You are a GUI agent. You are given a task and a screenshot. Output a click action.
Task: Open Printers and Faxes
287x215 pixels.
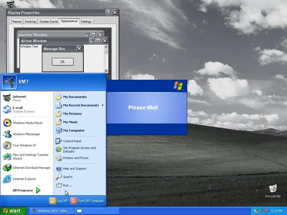[80, 158]
